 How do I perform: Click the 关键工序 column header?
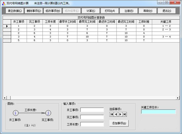(166, 22)
